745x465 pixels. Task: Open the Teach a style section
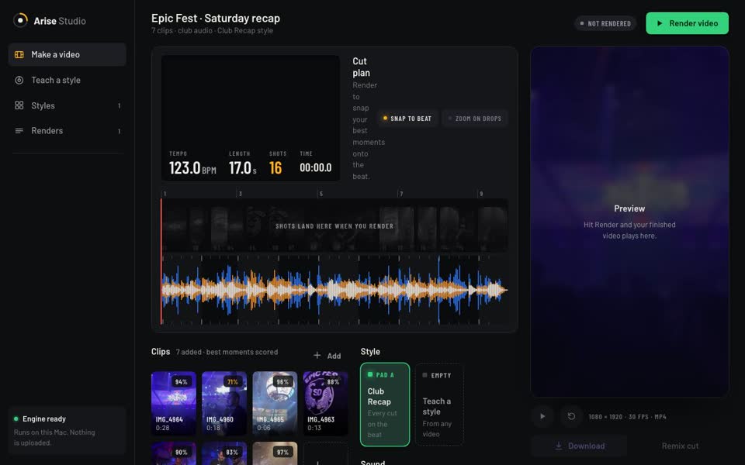[x=67, y=80]
